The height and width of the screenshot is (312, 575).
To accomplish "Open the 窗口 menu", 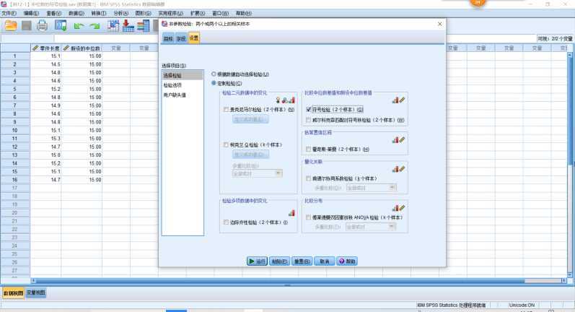I will [x=220, y=13].
